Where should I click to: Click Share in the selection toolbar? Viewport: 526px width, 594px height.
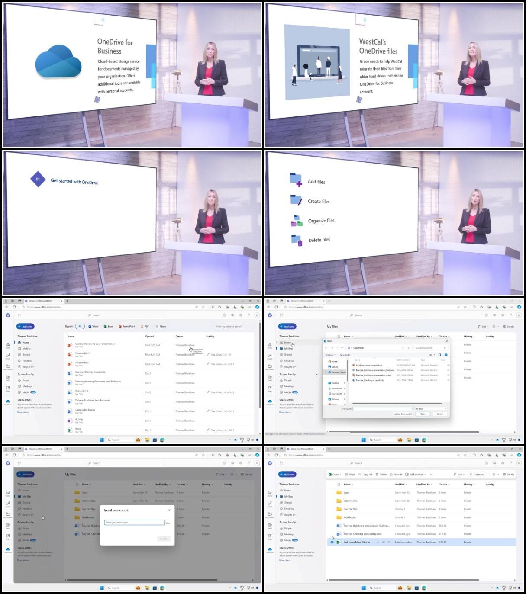(x=350, y=475)
